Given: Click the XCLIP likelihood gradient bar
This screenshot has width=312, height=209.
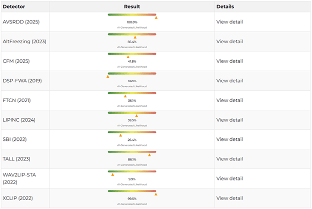Looking at the screenshot, I should [132, 190].
